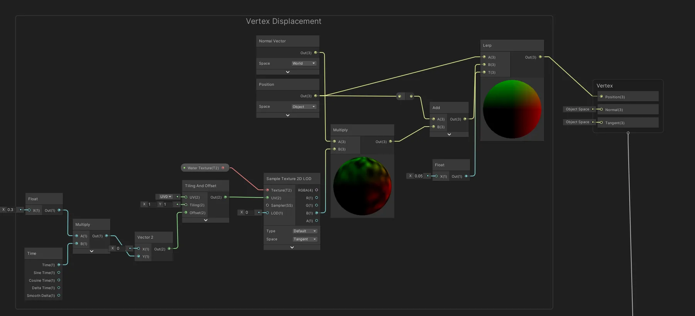Collapse the Add node using its chevron
This screenshot has height=316, width=695.
pos(449,134)
